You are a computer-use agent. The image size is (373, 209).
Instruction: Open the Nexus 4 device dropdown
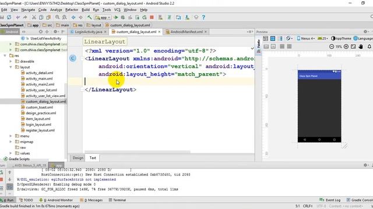(x=306, y=38)
